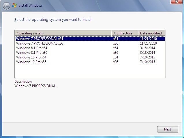Click x64 architecture cell for Windows 10

[x=116, y=57]
